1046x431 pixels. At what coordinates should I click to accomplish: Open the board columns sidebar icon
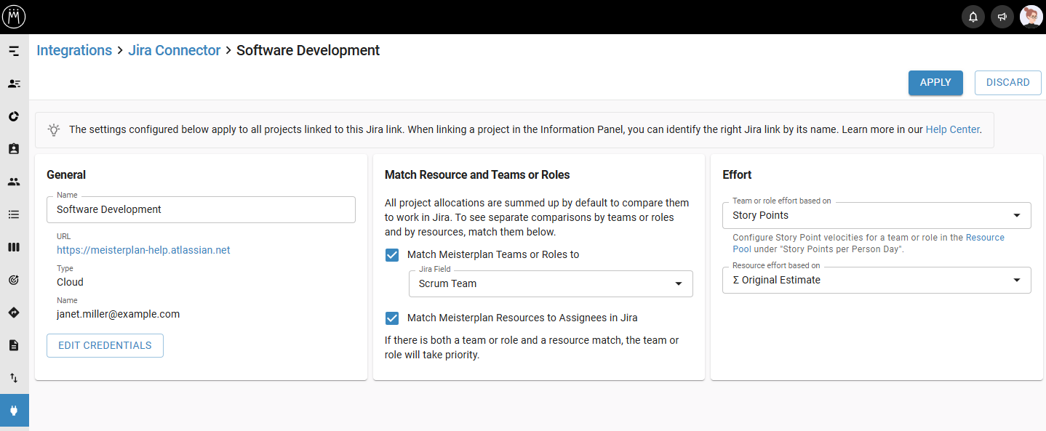14,247
